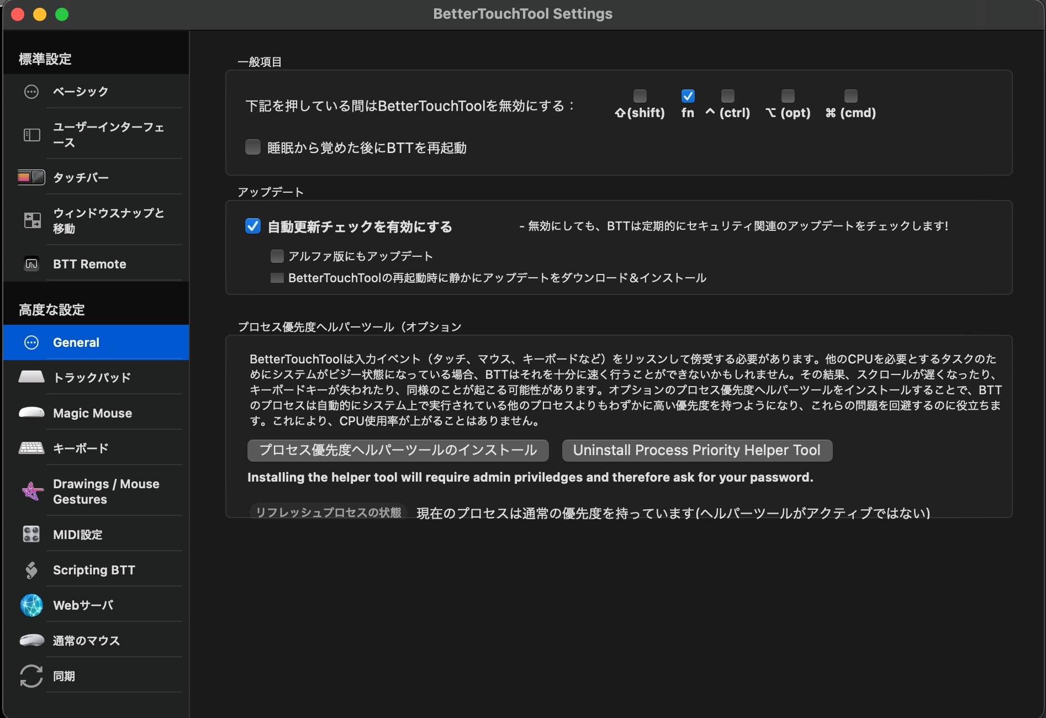The width and height of the screenshot is (1046, 718).
Task: Open Magic Mouse settings
Action: tap(96, 413)
